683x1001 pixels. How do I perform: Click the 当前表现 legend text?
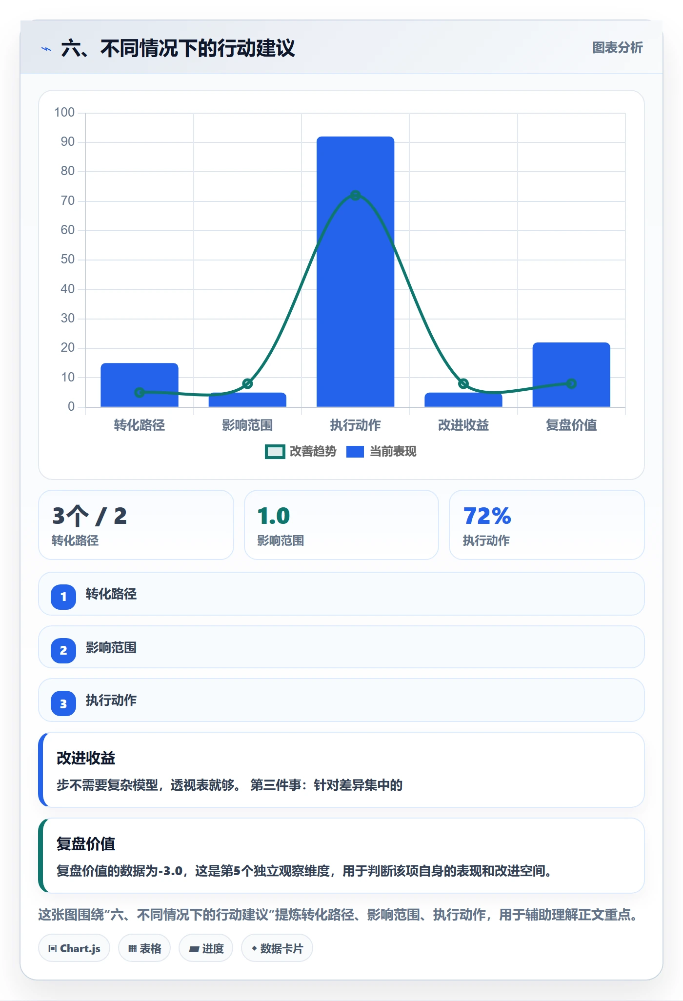[393, 452]
